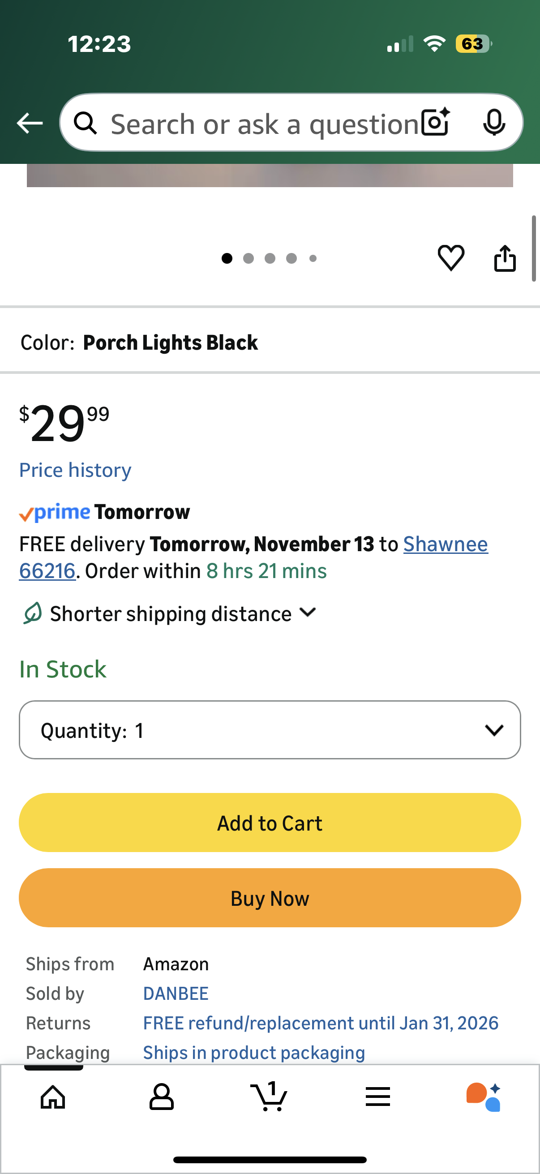Share this product using the share icon
This screenshot has width=540, height=1174.
pyautogui.click(x=505, y=258)
